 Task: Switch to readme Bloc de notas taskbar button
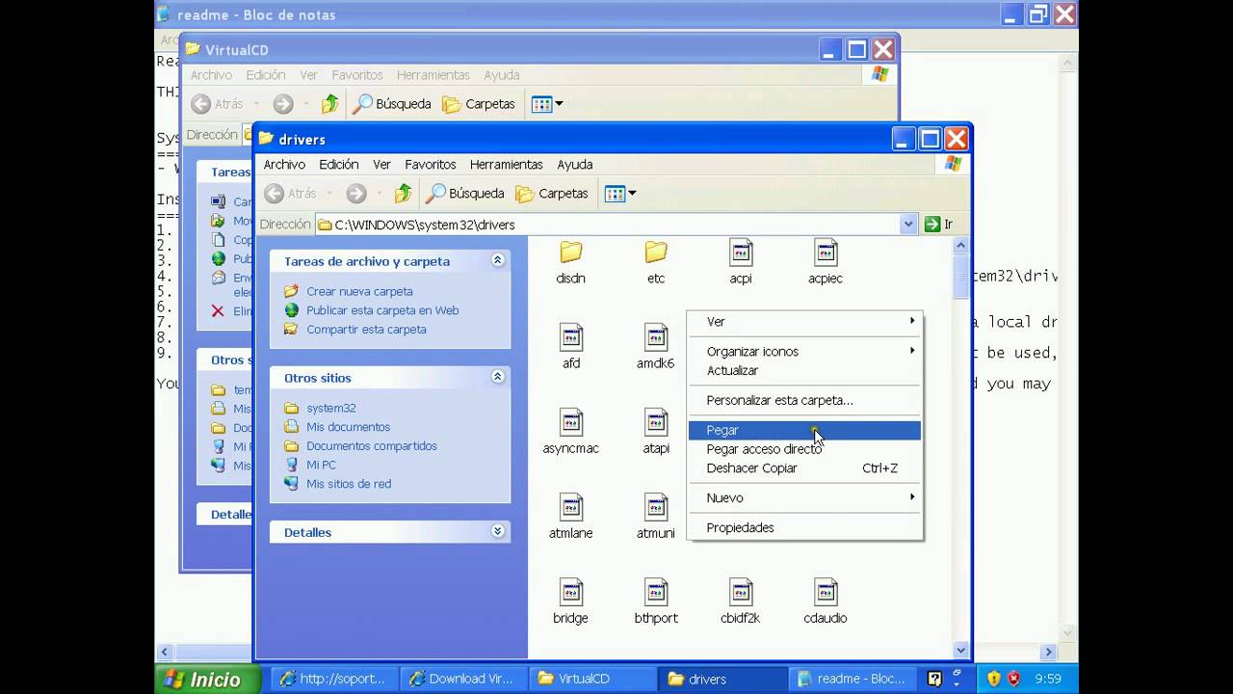[852, 679]
